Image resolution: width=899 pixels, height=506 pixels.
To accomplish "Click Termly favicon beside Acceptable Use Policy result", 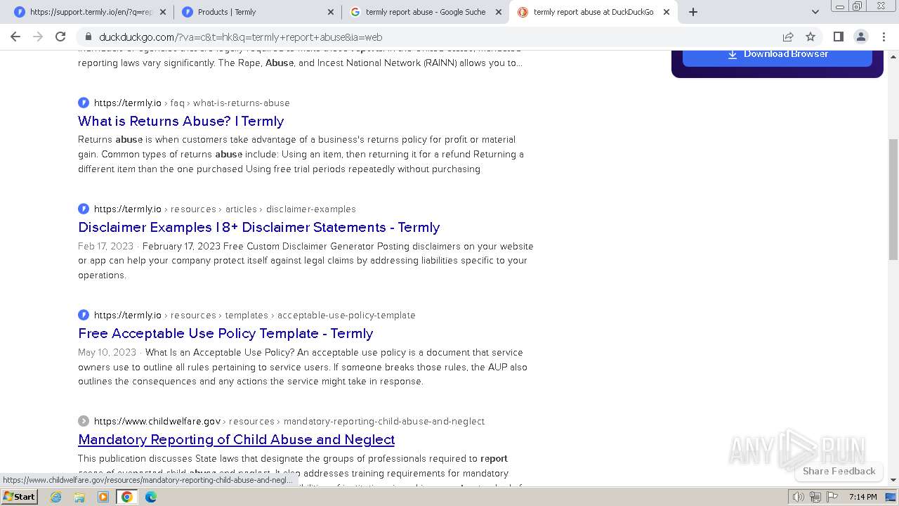I will point(84,315).
